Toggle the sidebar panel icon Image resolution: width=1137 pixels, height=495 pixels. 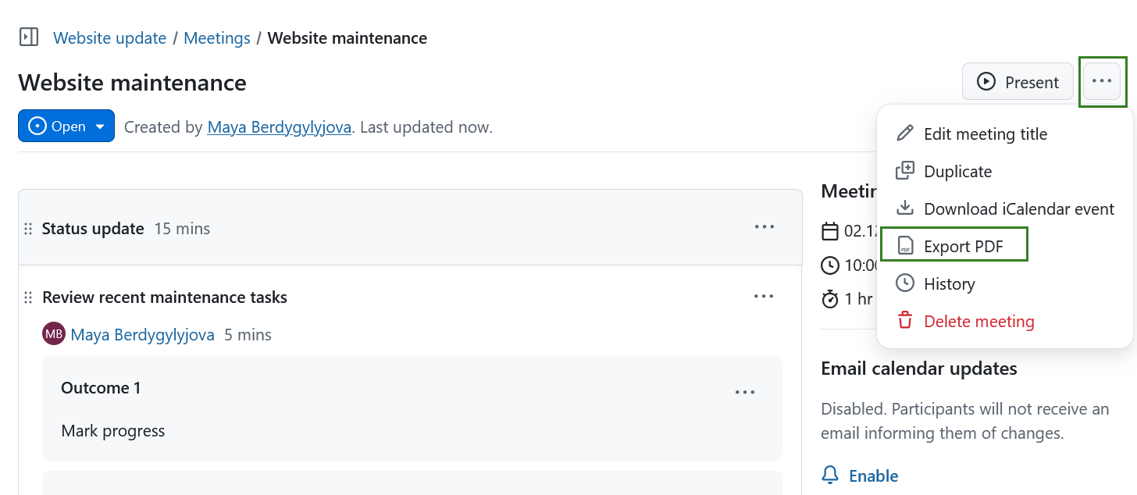coord(29,37)
